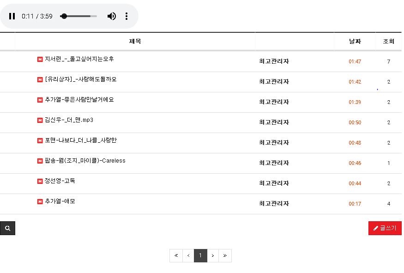Go to previous page arrow
The width and height of the screenshot is (404, 273).
click(188, 255)
